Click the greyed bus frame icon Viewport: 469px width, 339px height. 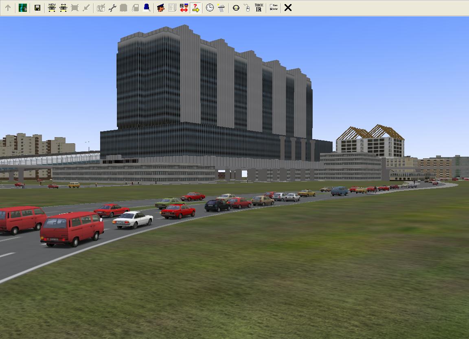pyautogui.click(x=75, y=8)
